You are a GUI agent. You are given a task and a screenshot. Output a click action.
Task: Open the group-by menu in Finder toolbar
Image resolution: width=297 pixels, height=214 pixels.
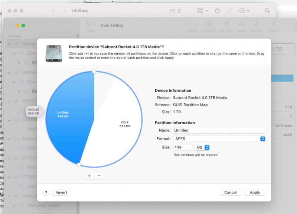point(202,11)
